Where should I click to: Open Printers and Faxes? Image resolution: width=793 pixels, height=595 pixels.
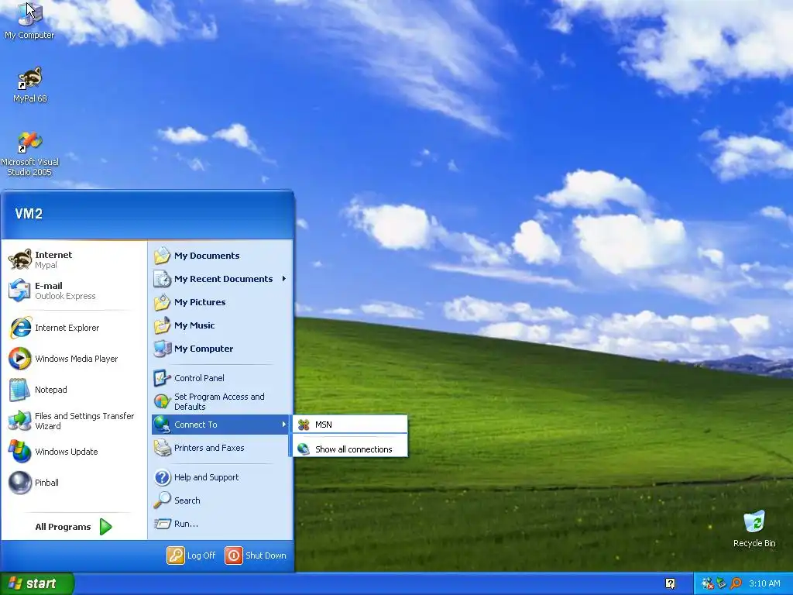(x=221, y=448)
